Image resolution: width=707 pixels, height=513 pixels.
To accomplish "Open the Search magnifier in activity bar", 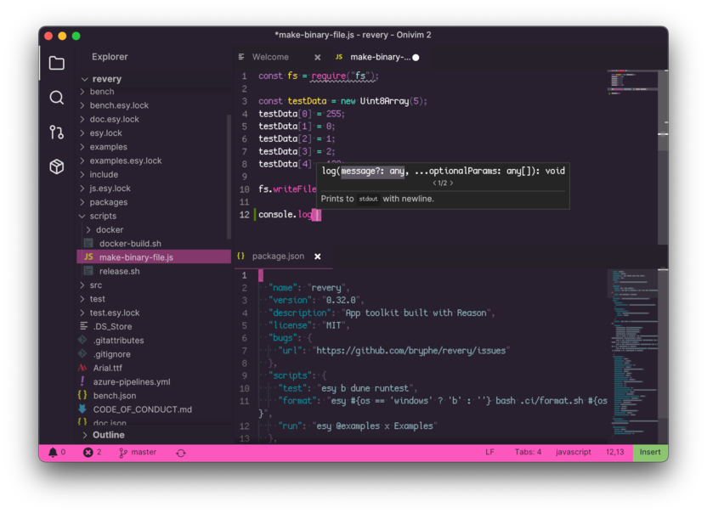I will [57, 98].
